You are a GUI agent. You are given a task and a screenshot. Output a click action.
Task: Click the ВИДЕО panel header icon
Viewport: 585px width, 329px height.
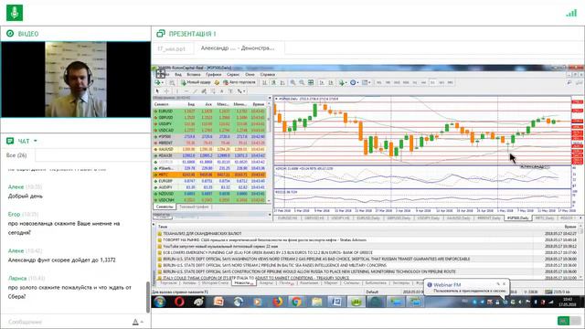click(10, 34)
